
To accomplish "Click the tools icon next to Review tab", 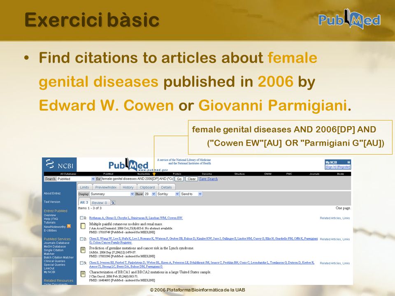I will 113,203.
